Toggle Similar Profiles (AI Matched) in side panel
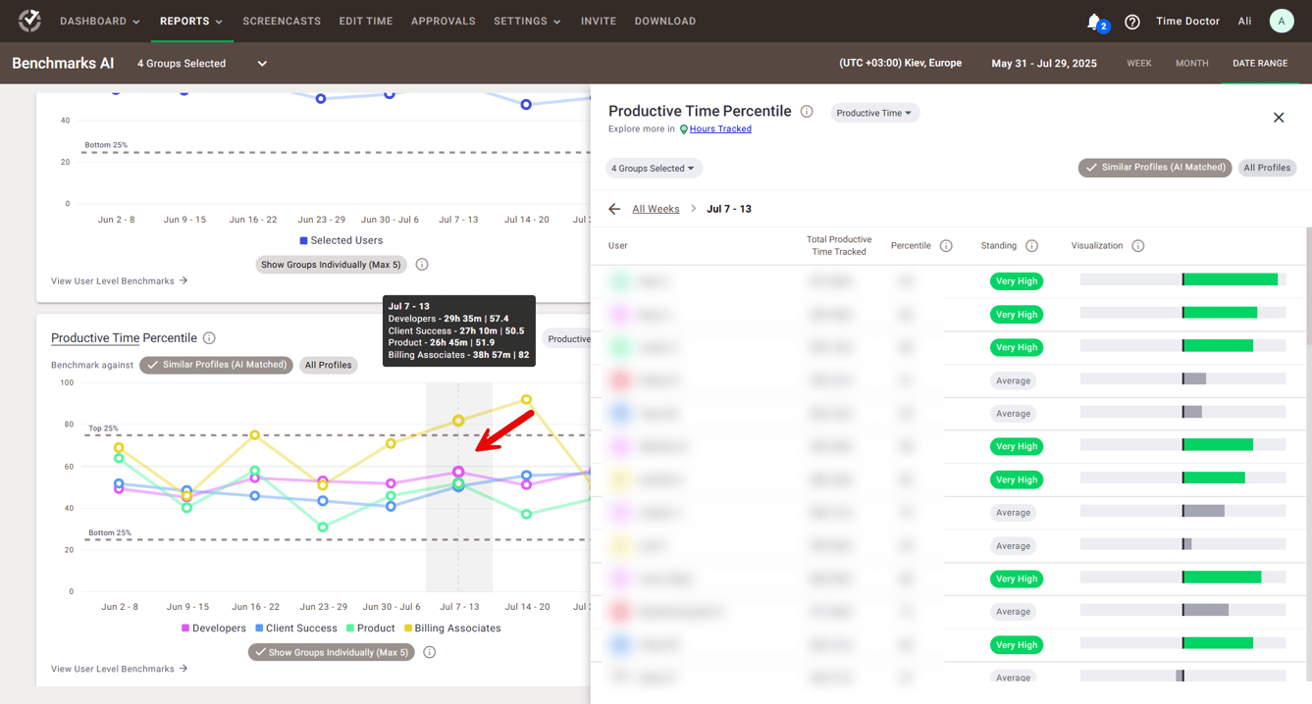 pyautogui.click(x=1154, y=168)
